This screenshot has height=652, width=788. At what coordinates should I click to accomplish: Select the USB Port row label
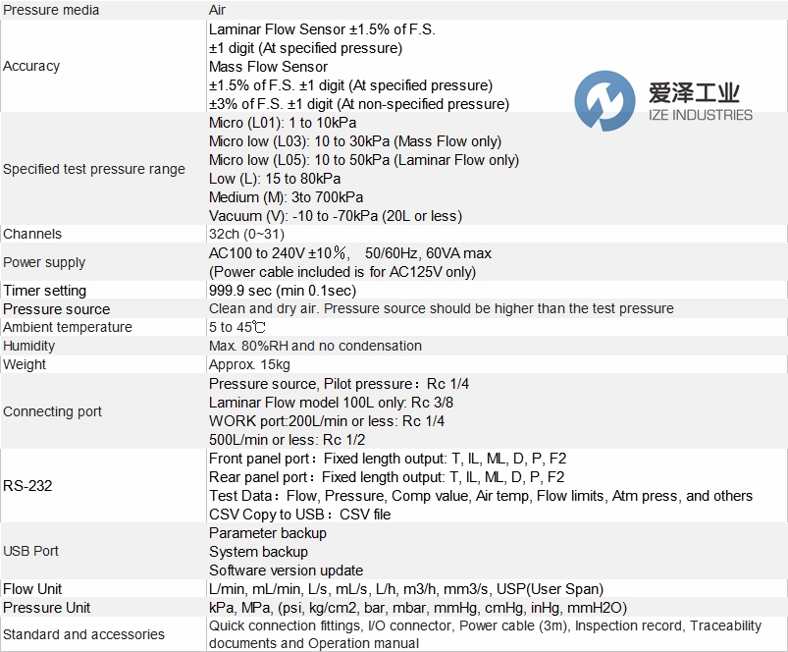coord(31,551)
